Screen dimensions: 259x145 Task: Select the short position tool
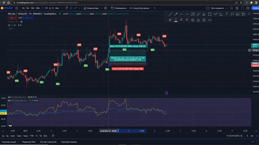click(243, 14)
